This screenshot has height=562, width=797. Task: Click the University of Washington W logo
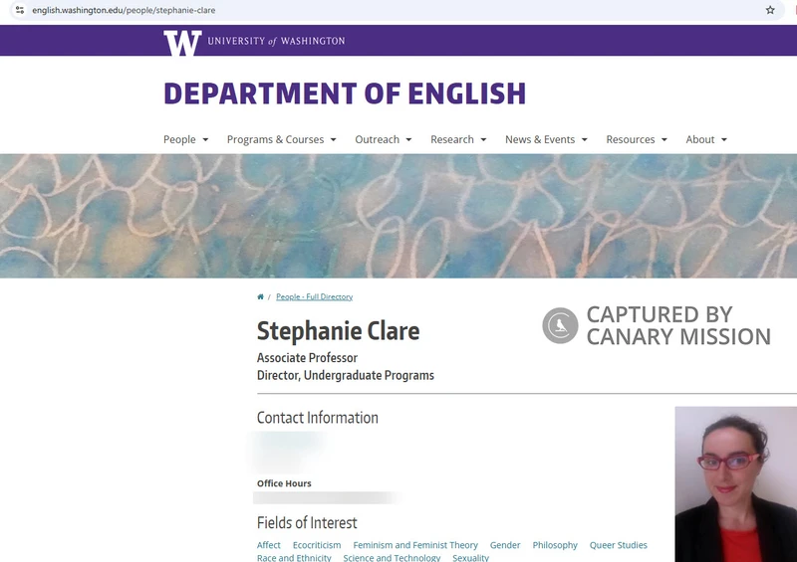182,43
